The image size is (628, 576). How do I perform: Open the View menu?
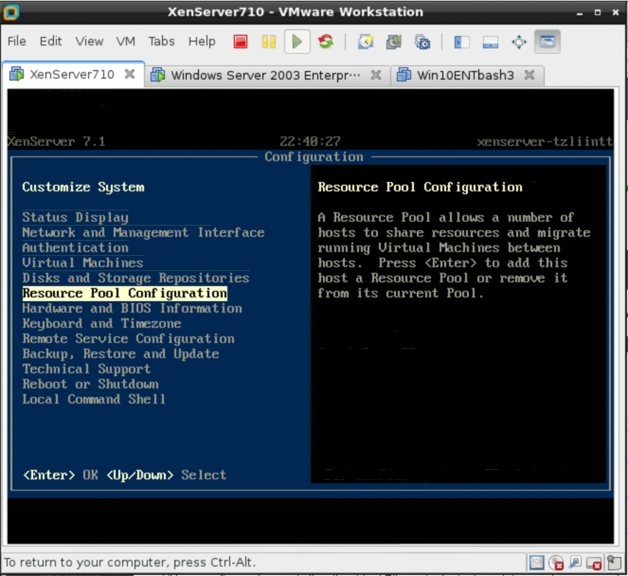[x=90, y=41]
